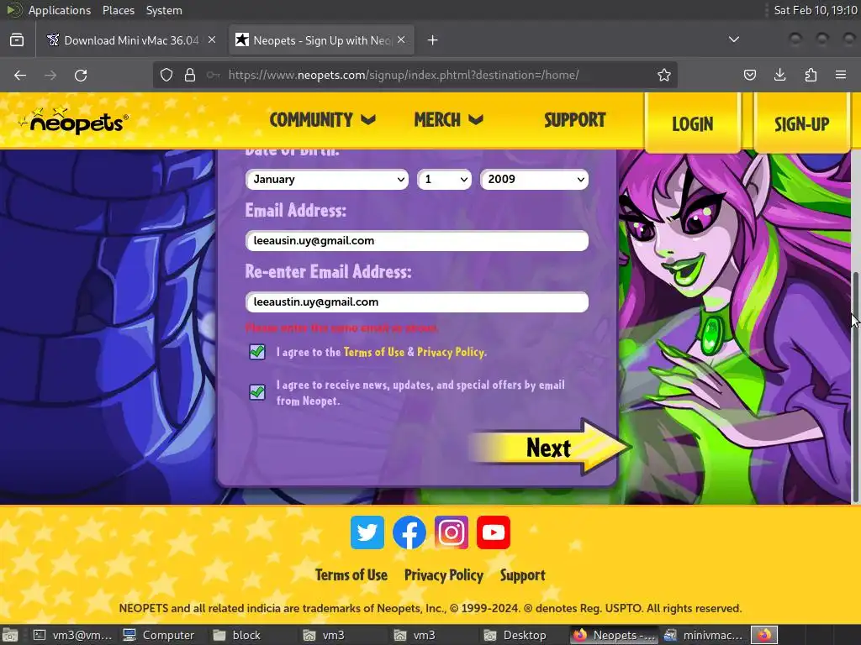Click the tracking protection shield icon

point(166,75)
